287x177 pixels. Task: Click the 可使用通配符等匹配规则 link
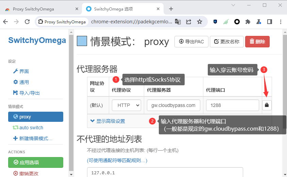[117, 160]
